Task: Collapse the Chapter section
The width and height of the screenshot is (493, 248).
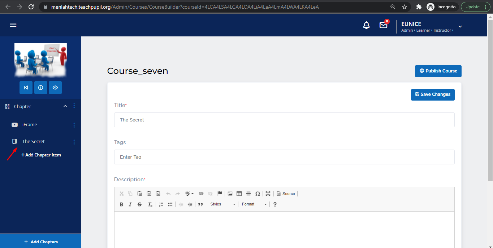Action: pyautogui.click(x=65, y=106)
